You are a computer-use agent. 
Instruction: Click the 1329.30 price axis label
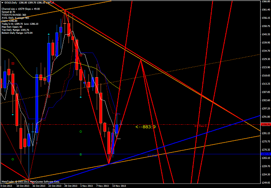(266, 59)
